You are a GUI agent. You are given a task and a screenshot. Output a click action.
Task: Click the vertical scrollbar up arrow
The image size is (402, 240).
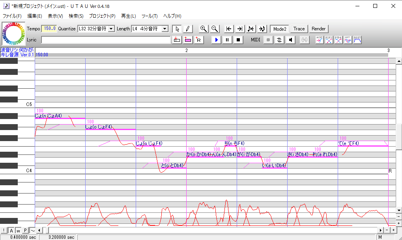pos(399,61)
